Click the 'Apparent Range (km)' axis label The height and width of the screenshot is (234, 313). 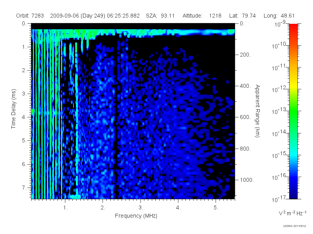coord(257,111)
